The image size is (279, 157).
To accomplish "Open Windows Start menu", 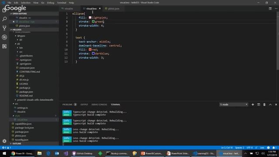I will [x=4, y=153].
